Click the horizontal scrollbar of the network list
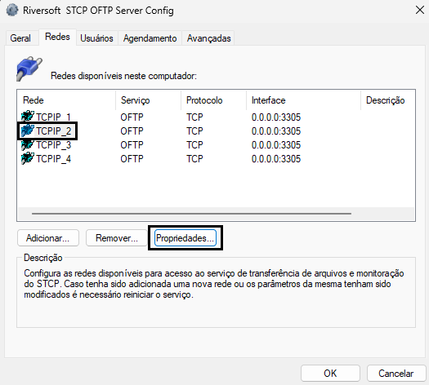The image size is (429, 385). pos(191,214)
